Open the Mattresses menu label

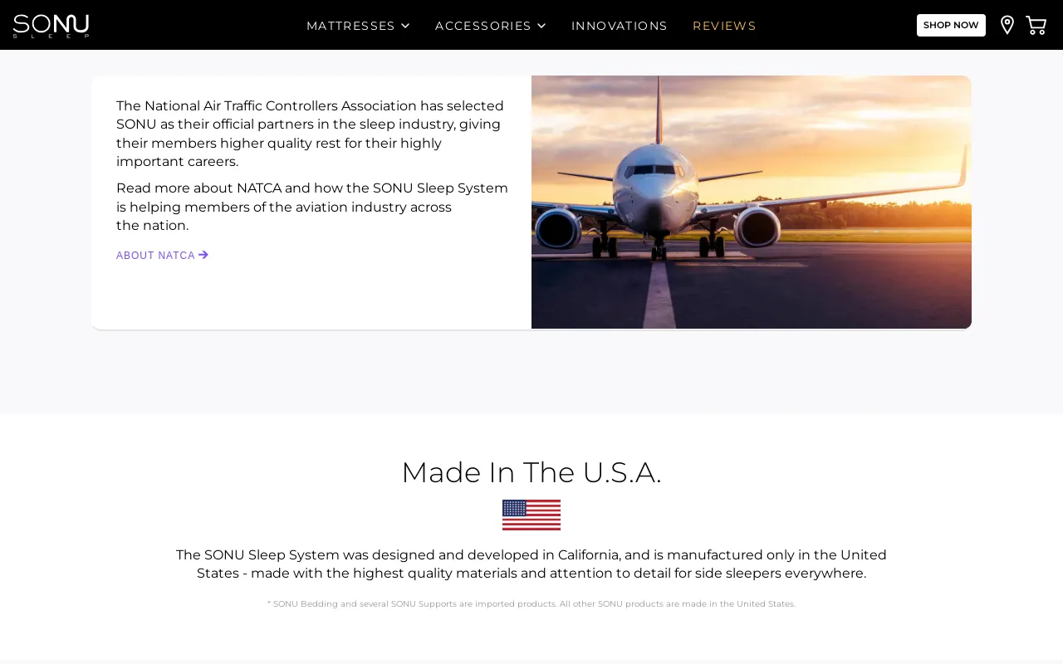[350, 26]
